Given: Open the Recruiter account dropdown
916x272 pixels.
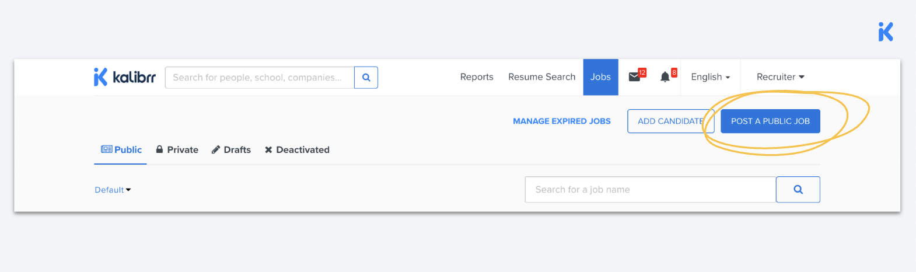Looking at the screenshot, I should (x=780, y=77).
